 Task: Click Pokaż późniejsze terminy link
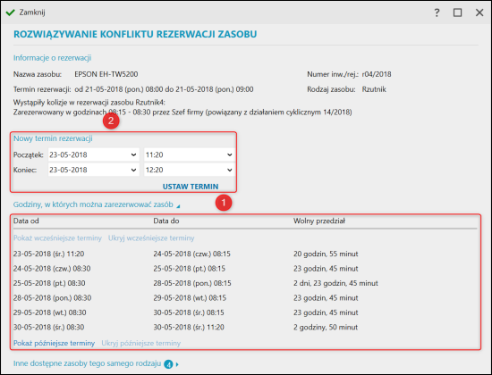point(54,343)
